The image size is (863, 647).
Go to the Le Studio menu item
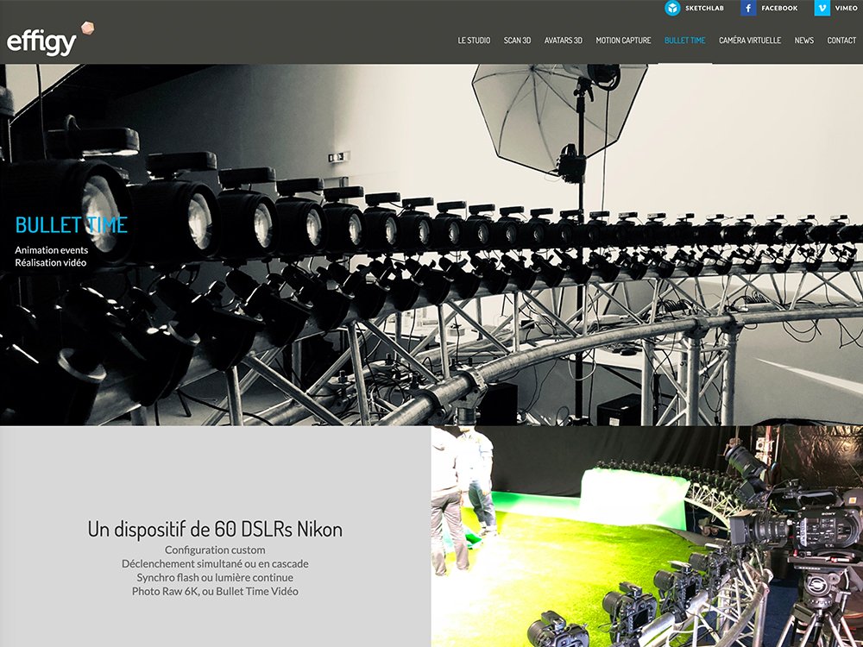pos(474,41)
